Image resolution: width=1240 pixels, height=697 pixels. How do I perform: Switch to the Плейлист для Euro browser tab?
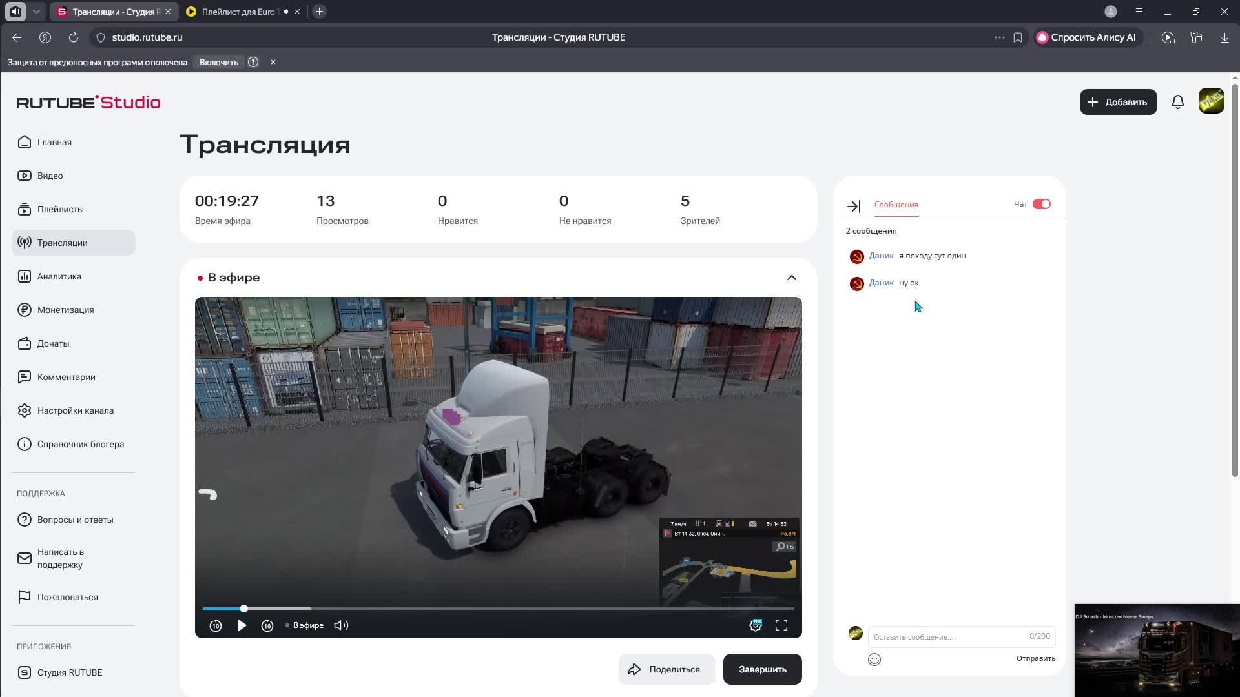(x=236, y=11)
